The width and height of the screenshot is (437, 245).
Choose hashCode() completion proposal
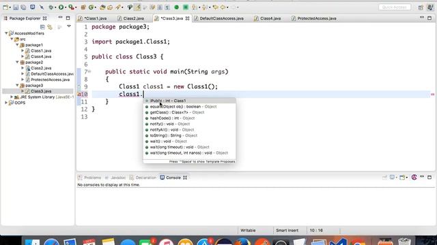(x=189, y=118)
